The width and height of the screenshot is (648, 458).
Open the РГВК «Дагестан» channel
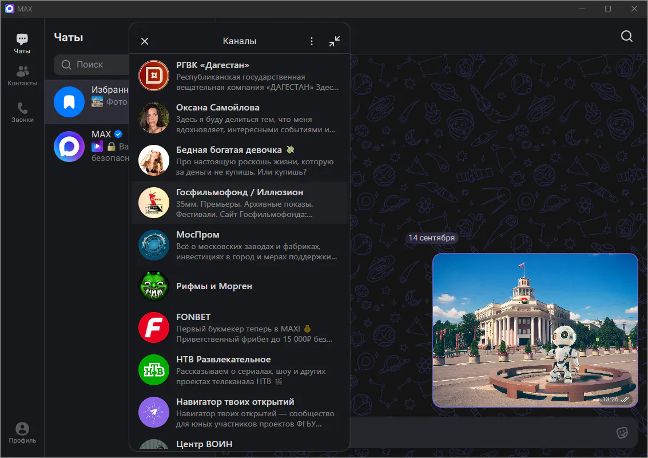tap(239, 76)
